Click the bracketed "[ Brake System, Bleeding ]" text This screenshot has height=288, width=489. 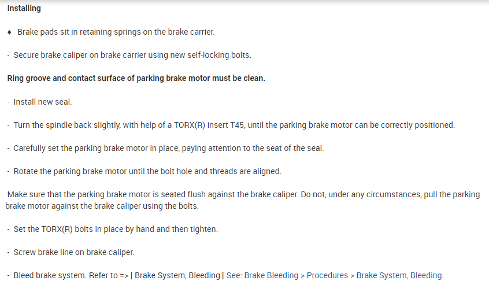[x=176, y=275]
